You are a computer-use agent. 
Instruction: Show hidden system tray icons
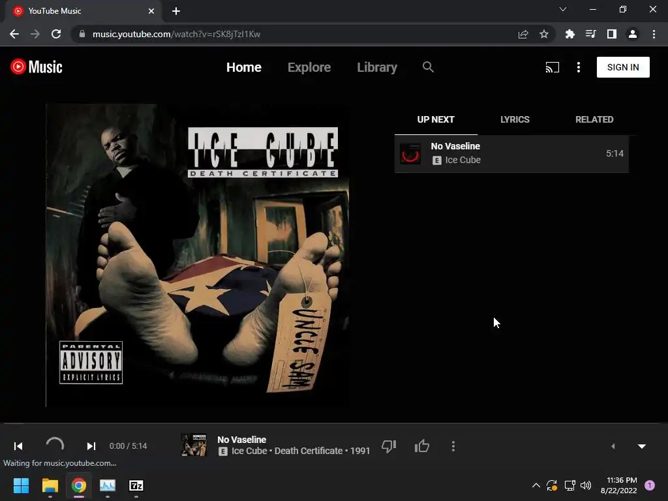pos(536,485)
